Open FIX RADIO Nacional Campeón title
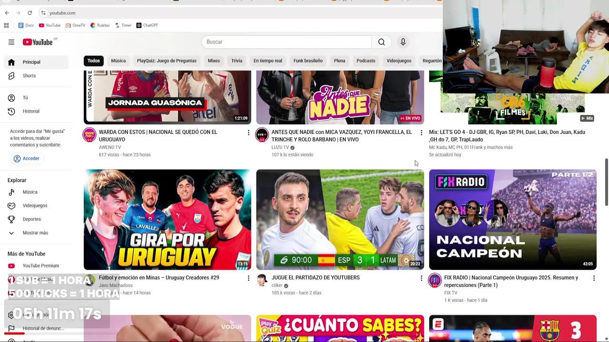 click(x=511, y=281)
